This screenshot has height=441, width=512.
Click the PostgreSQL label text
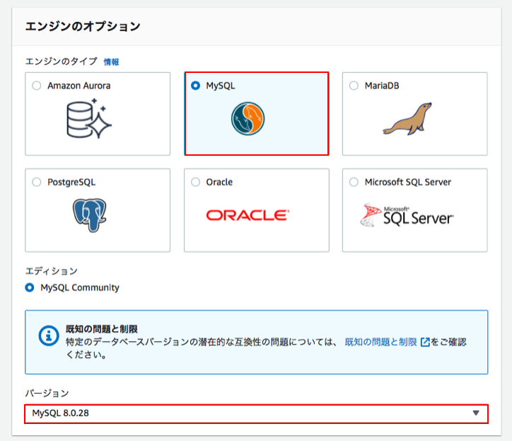click(x=71, y=182)
